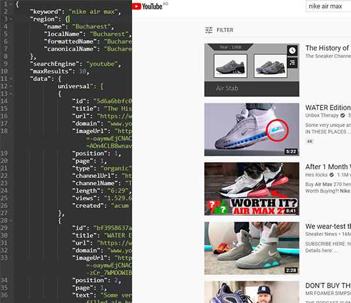The height and width of the screenshot is (303, 351).
Task: Click the "searchEngine" key
Action: pyautogui.click(x=54, y=64)
